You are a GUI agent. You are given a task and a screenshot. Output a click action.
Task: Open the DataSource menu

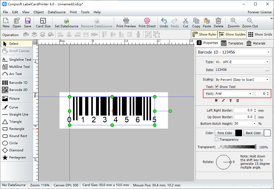tap(57, 12)
